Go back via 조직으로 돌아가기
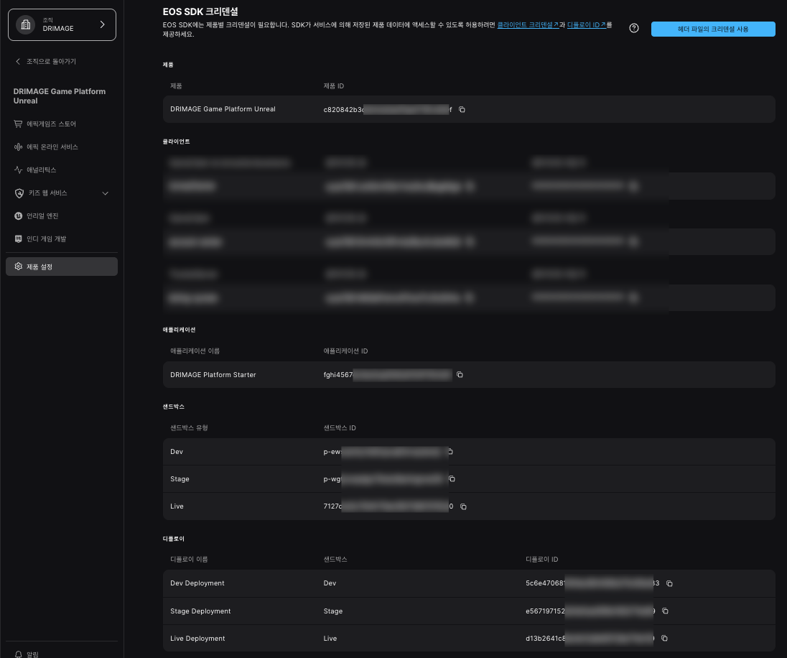Screen dimensions: 787x658 pos(46,62)
